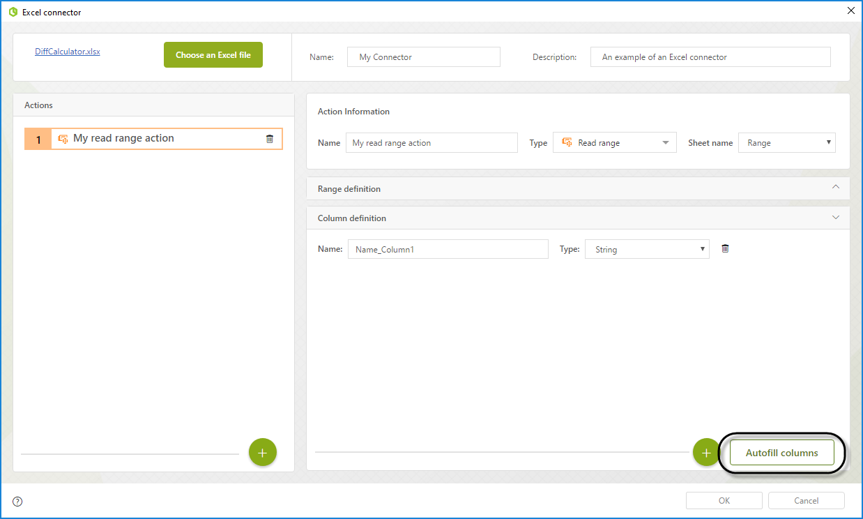Add a new action with green plus

pos(262,453)
